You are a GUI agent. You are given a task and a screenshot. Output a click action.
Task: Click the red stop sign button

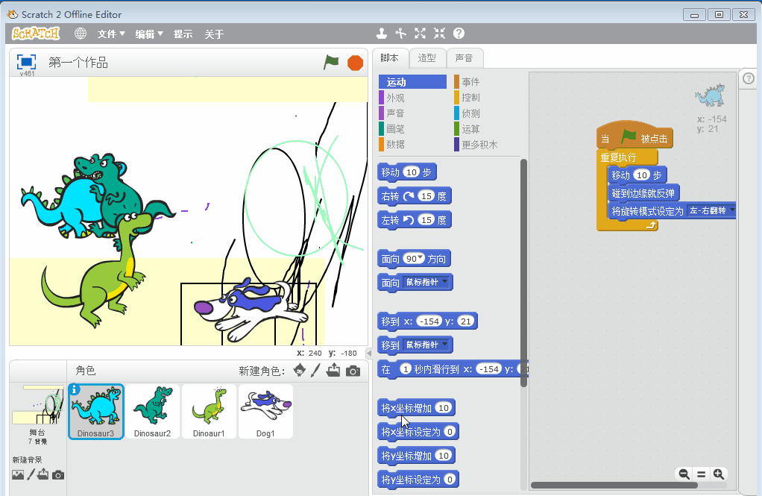pyautogui.click(x=355, y=63)
